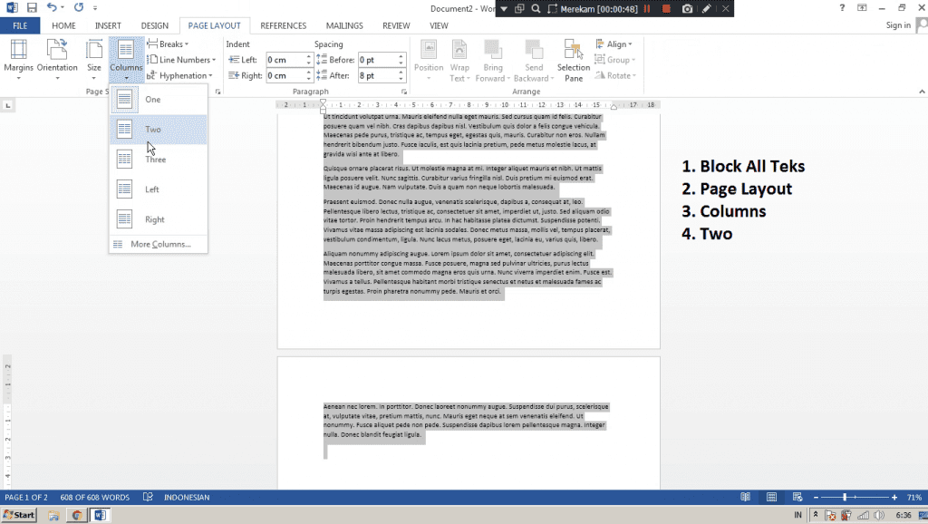The width and height of the screenshot is (928, 524).
Task: Switch to the REFERENCES tab
Action: pos(283,25)
